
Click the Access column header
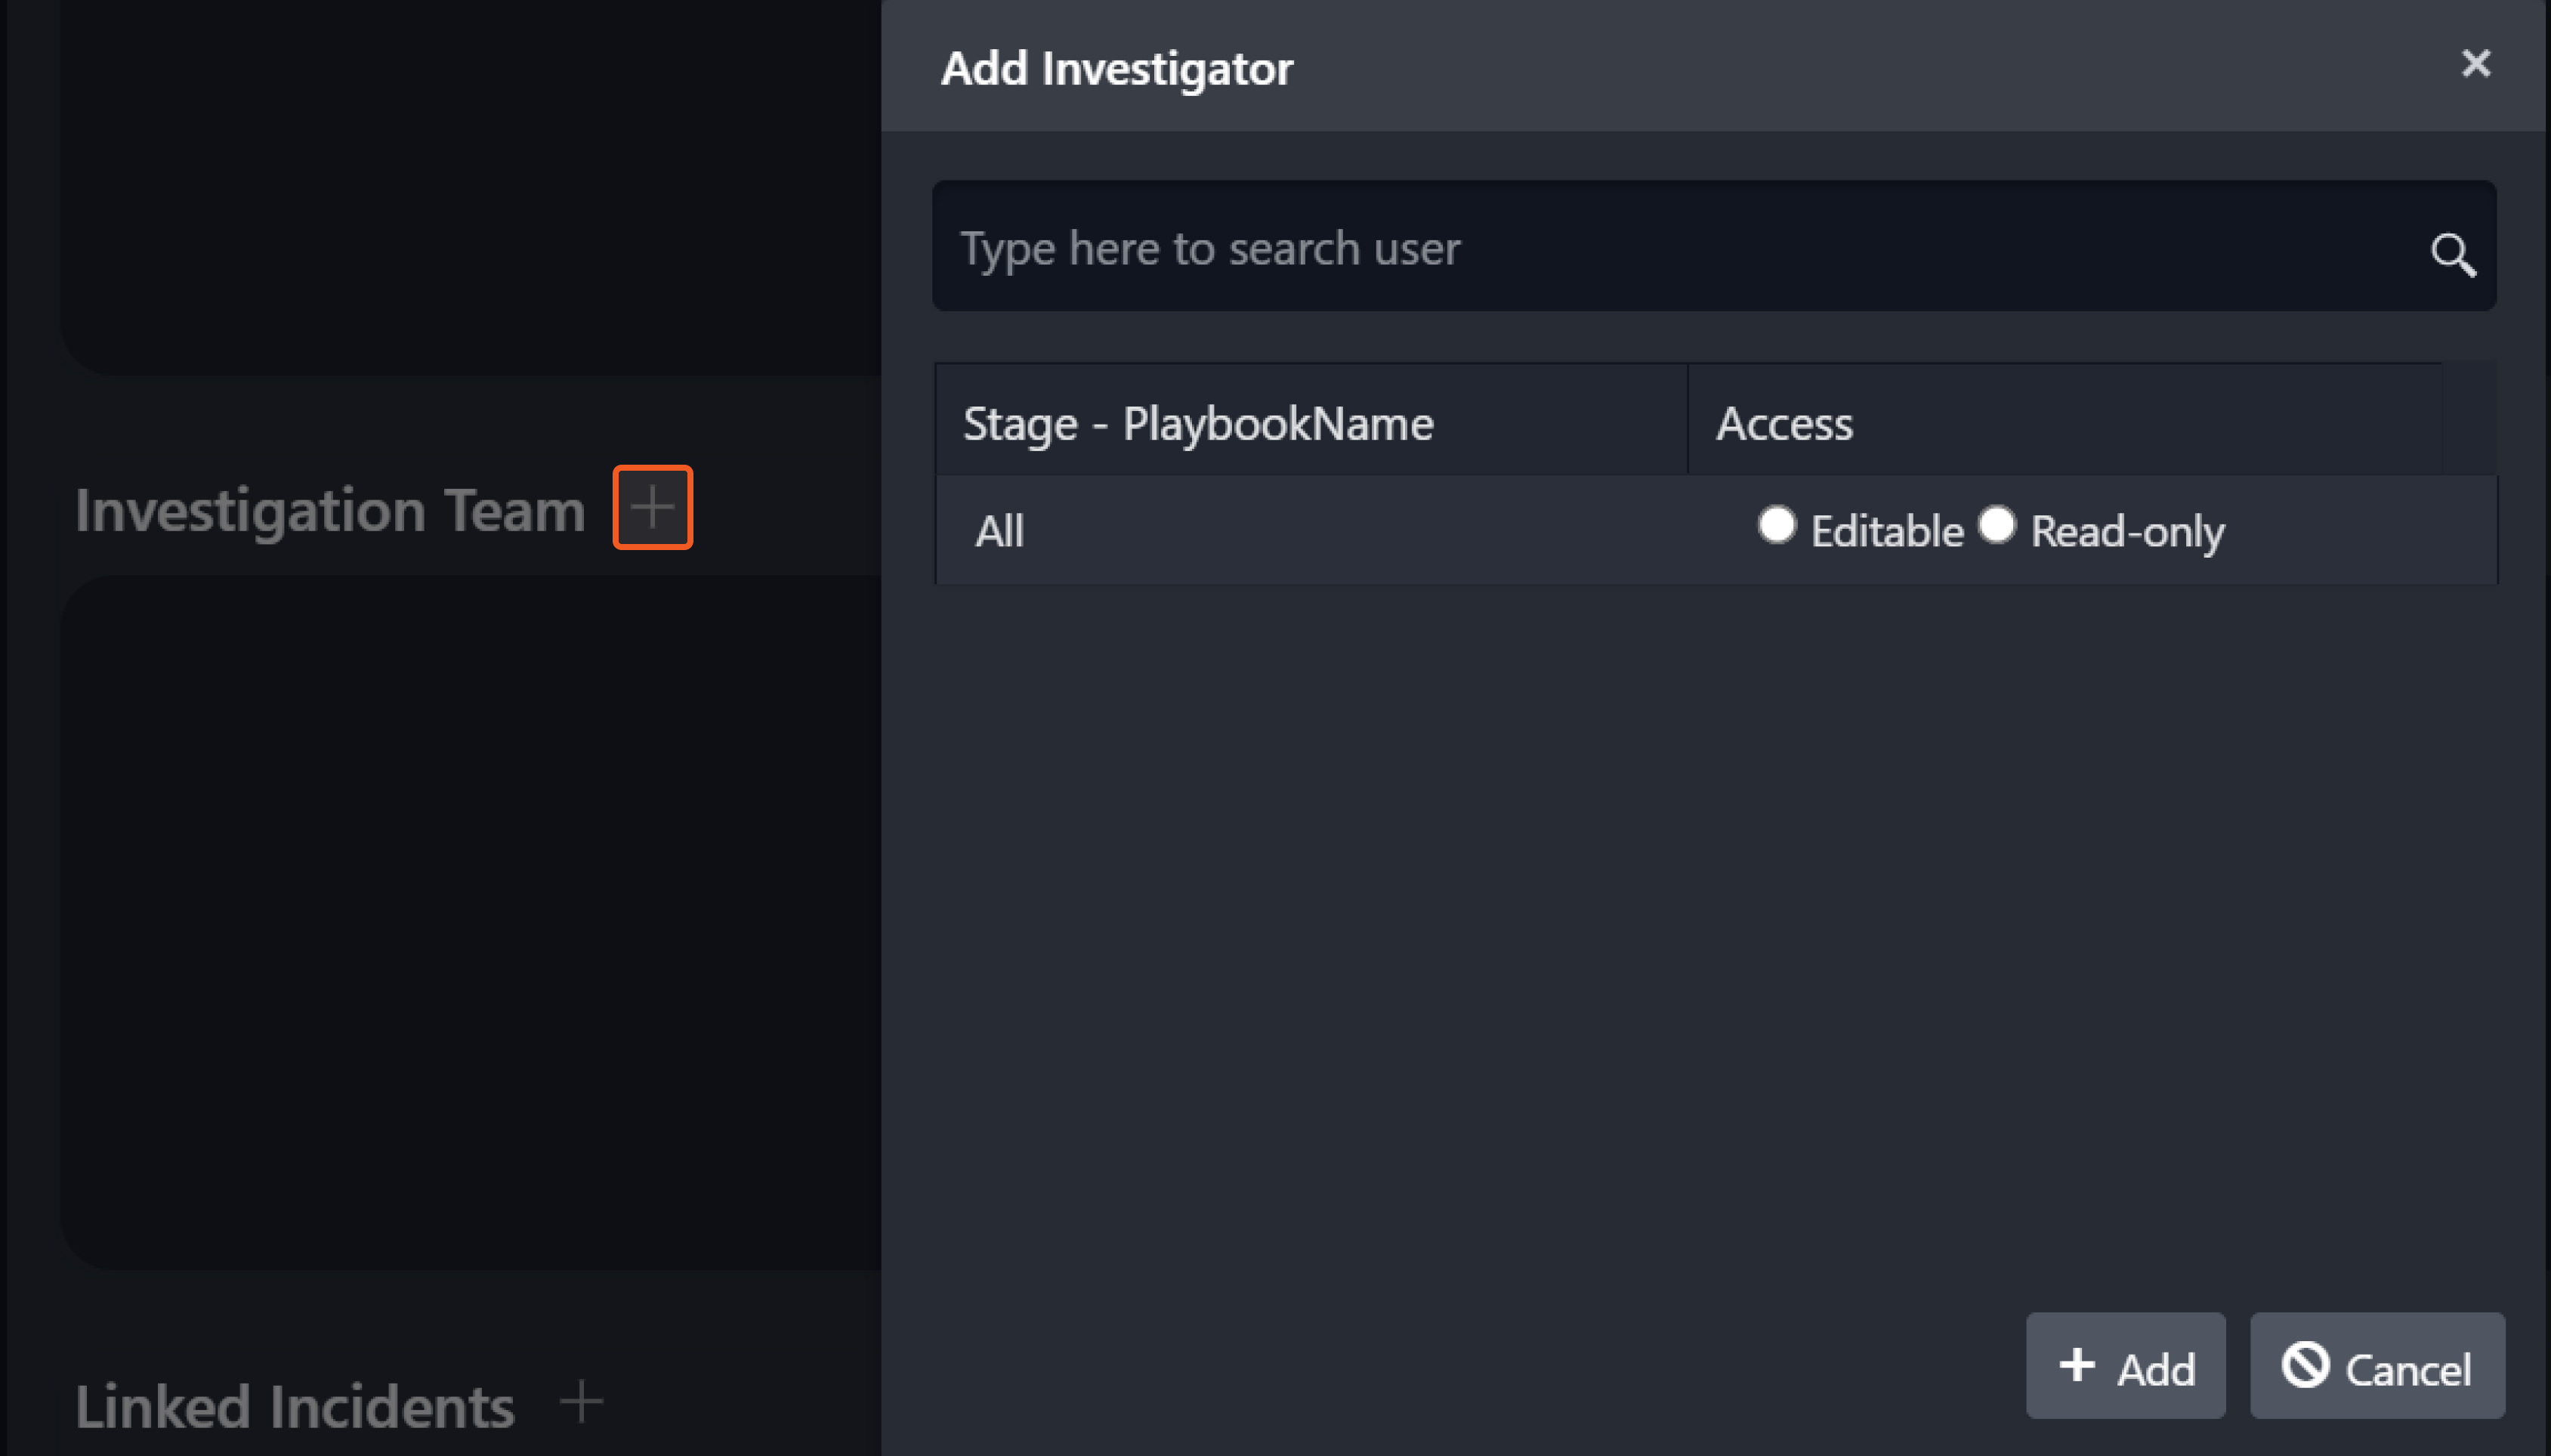(1784, 423)
